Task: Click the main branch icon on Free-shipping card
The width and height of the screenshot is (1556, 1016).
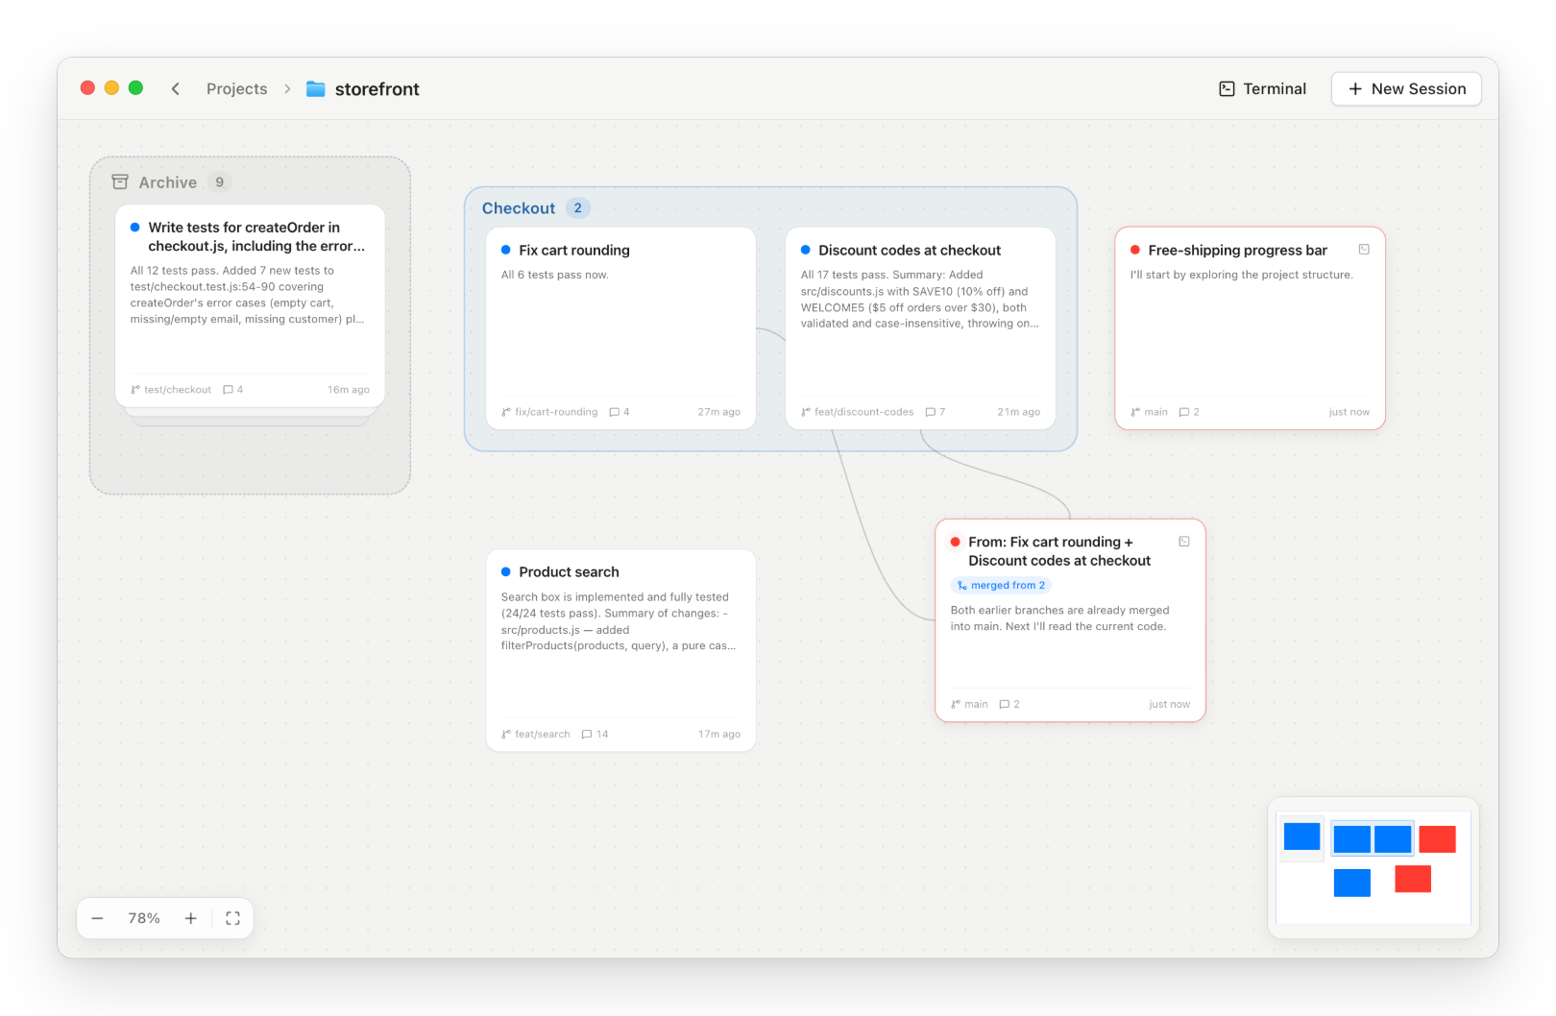Action: pyautogui.click(x=1135, y=412)
